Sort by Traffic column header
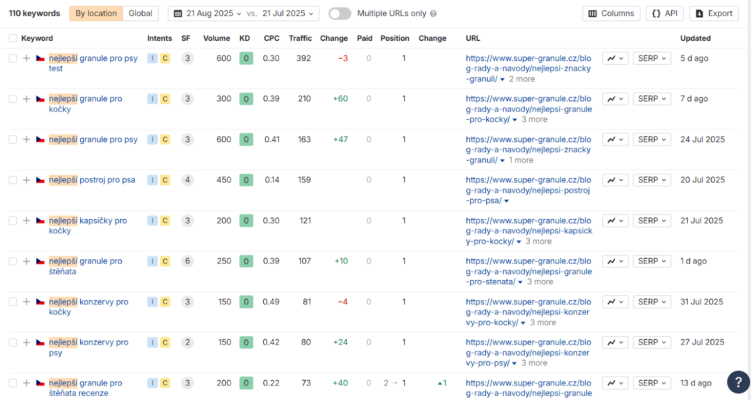The image size is (751, 400). [300, 38]
